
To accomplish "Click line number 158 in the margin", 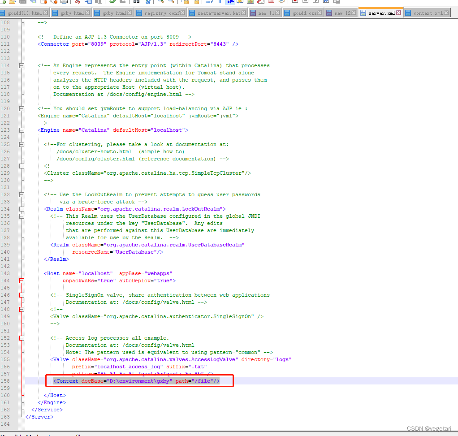I will click(x=5, y=381).
